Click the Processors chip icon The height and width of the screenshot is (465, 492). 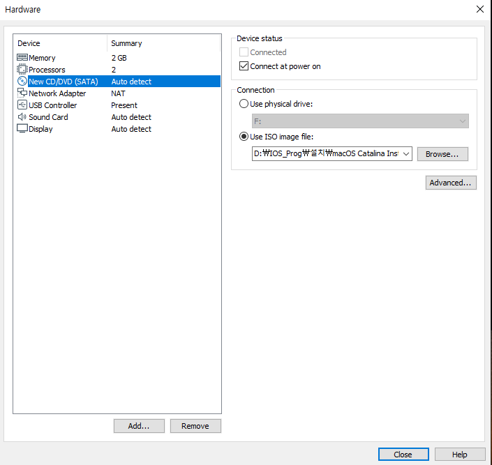pos(22,70)
